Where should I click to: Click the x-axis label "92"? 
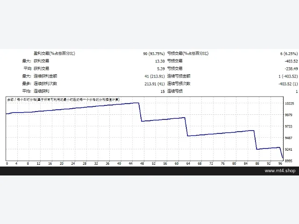269,163
